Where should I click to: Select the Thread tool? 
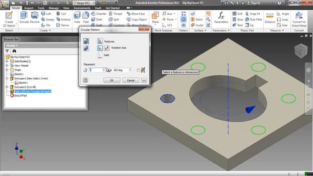115,14
